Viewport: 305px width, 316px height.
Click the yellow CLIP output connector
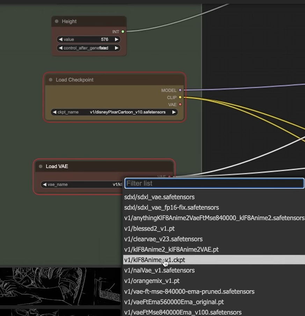point(180,97)
